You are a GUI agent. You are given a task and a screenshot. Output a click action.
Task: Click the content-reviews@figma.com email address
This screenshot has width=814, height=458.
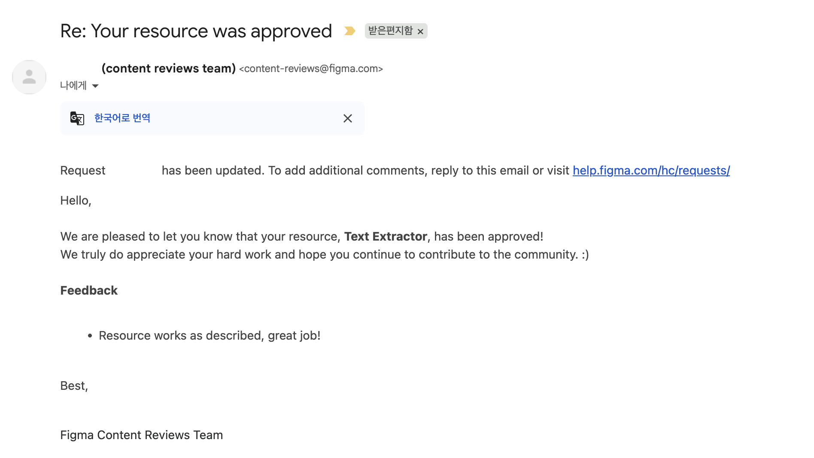point(311,69)
